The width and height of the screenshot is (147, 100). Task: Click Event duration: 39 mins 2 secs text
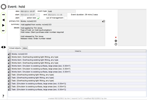(84, 15)
